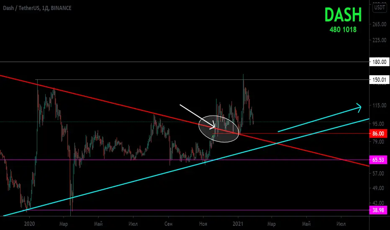Click the 115.00 price axis value
Screen dimensions: 390x230
pos(379,105)
